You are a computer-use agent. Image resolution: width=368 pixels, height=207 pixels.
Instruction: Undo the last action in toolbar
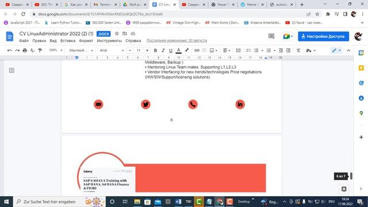coord(9,51)
